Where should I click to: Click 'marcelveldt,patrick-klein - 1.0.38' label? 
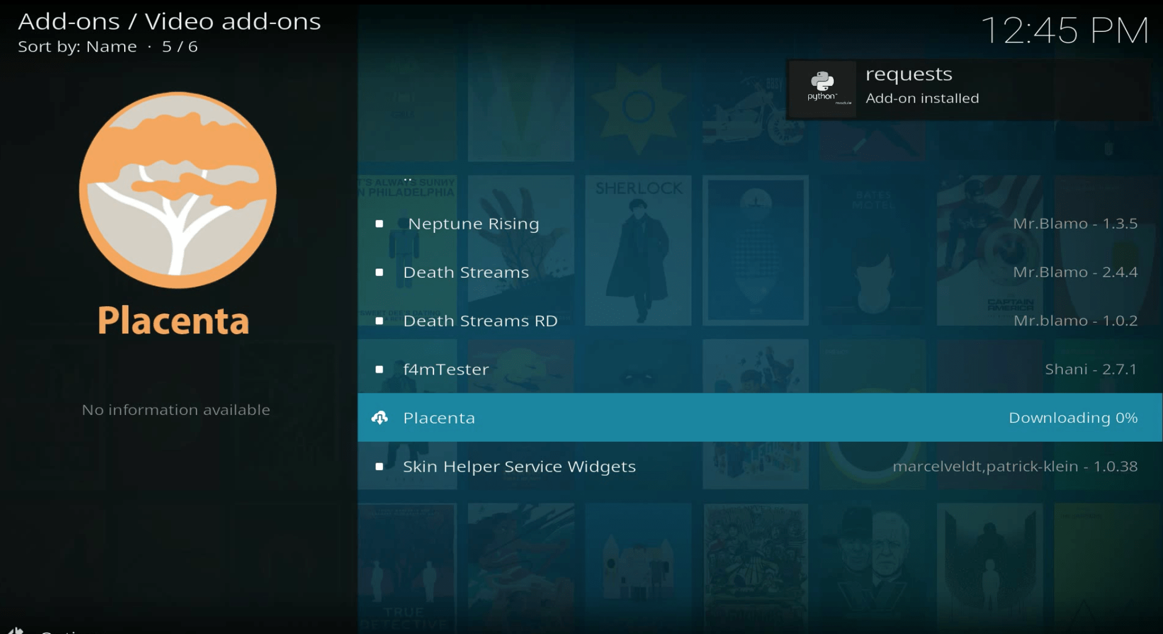[x=1015, y=466]
